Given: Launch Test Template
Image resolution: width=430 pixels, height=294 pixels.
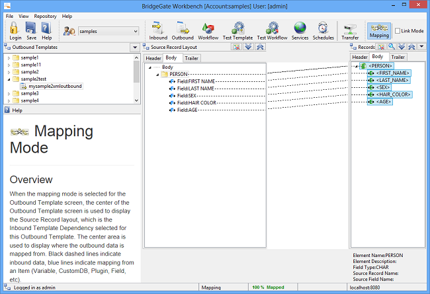Looking at the screenshot, I should point(237,30).
